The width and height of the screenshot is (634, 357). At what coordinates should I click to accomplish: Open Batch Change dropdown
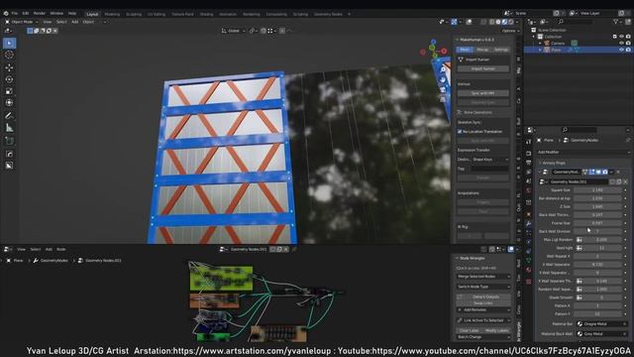pos(483,337)
